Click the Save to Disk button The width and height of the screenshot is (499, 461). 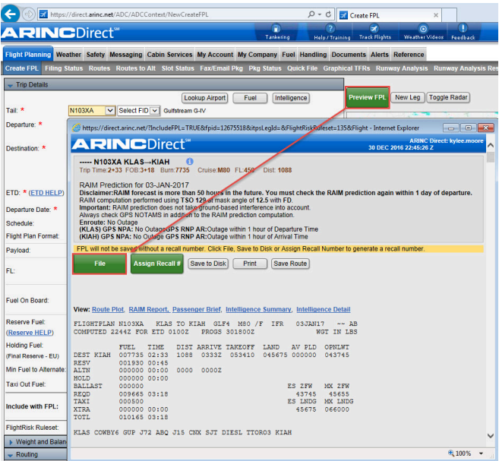(x=208, y=264)
